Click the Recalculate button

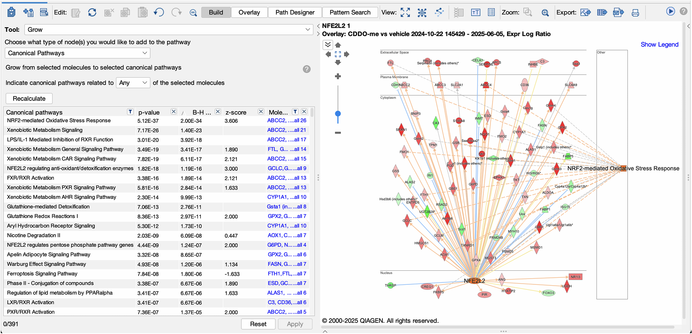(29, 98)
